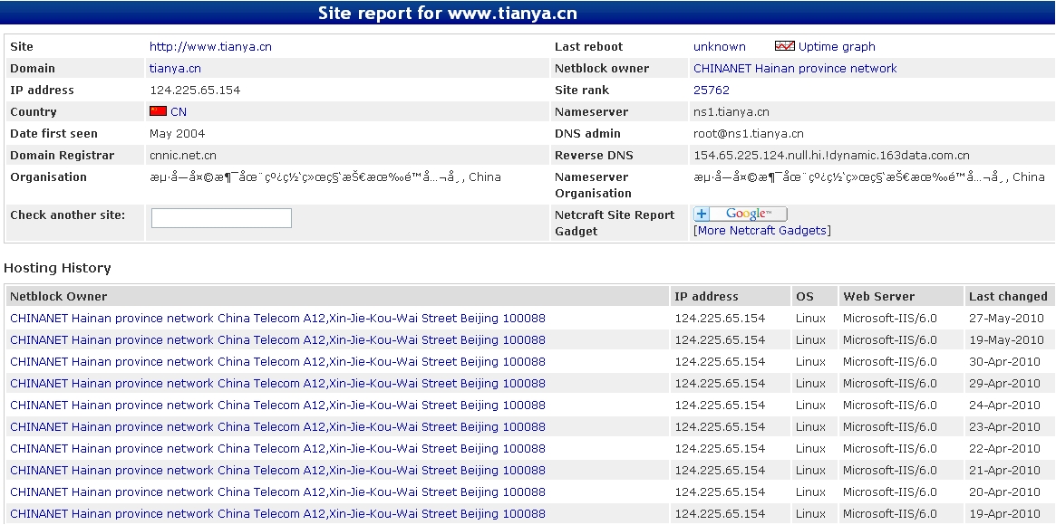Image resolution: width=1056 pixels, height=525 pixels.
Task: Click 'Microsoft-IIS/6.0' in the 20-Apr-2010 row
Action: click(889, 492)
